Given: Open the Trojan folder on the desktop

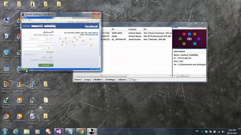Looking at the screenshot, I should [20, 5].
